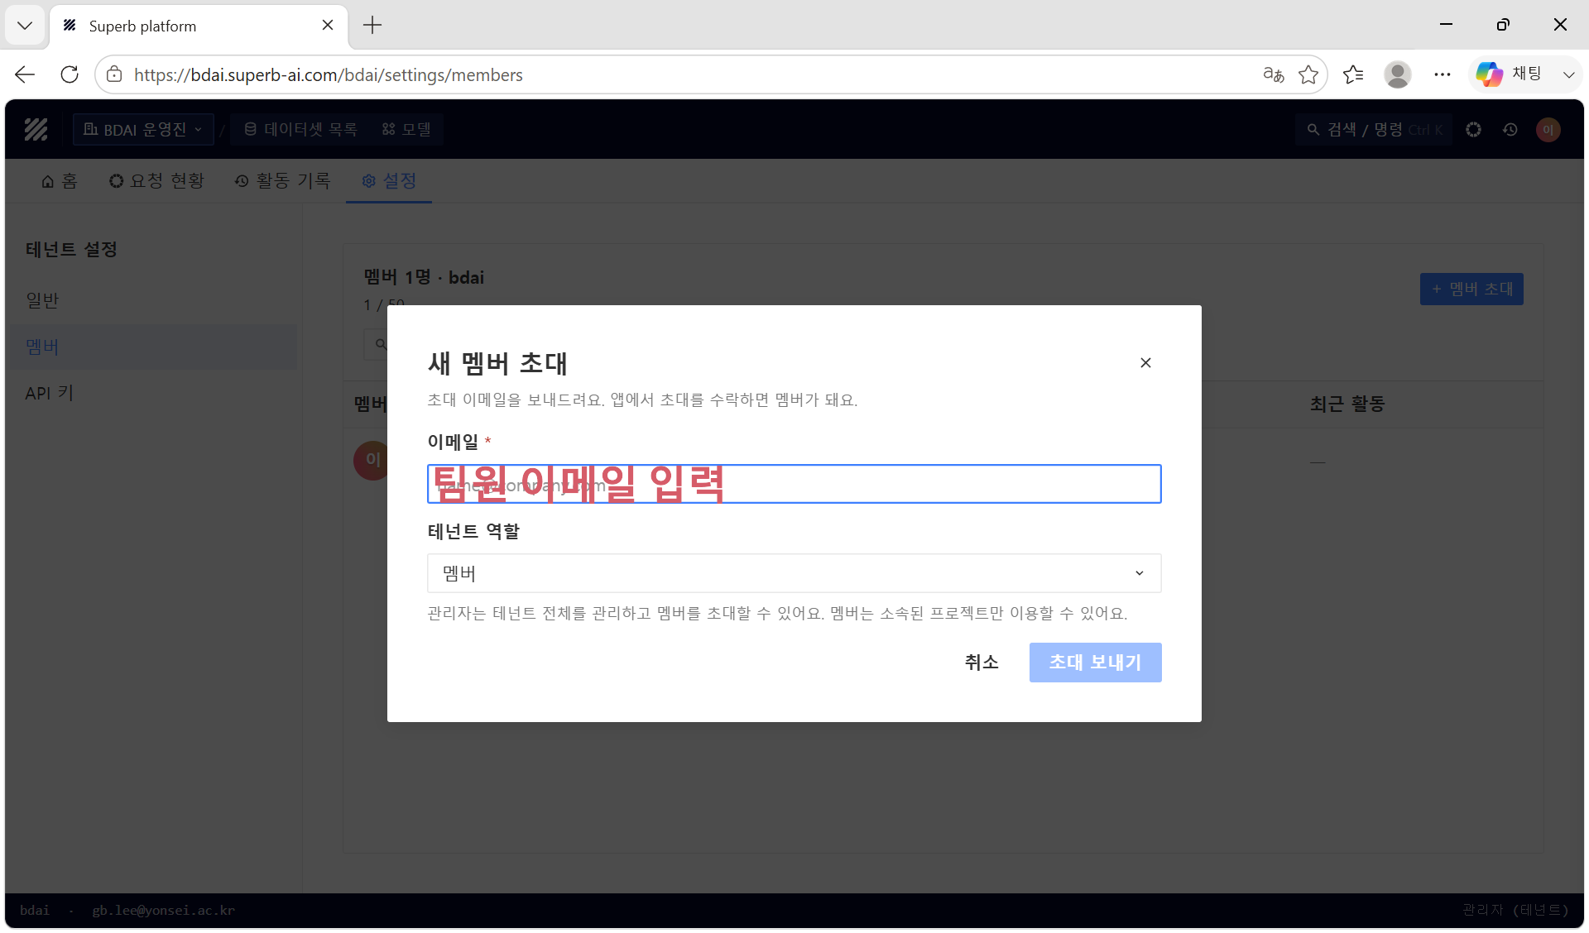Click the 멤버 초대 button
Viewport: 1589px width, 933px height.
point(1471,289)
